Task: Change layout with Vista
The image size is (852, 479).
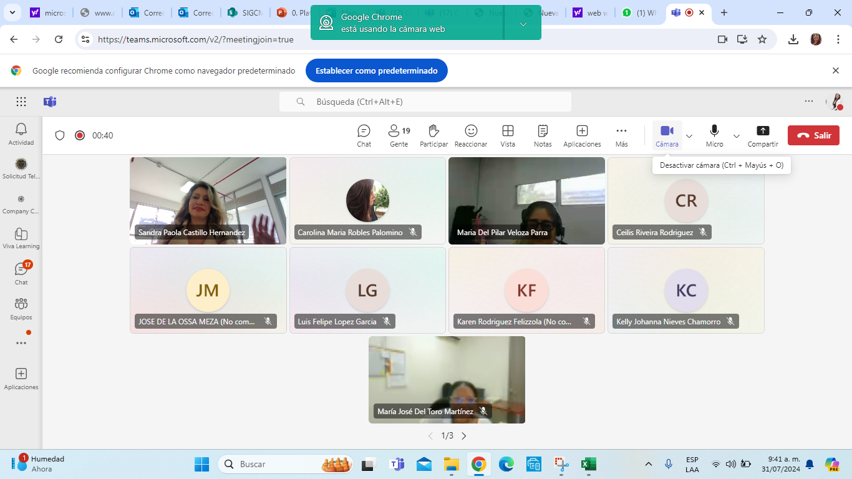Action: 508,136
